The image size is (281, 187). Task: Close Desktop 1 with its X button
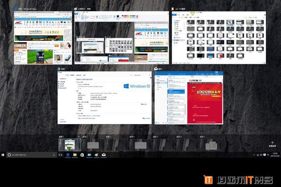(x=79, y=137)
